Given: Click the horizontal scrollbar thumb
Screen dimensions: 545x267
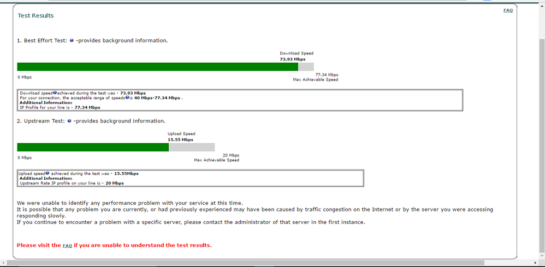Looking at the screenshot, I should pyautogui.click(x=245, y=263).
